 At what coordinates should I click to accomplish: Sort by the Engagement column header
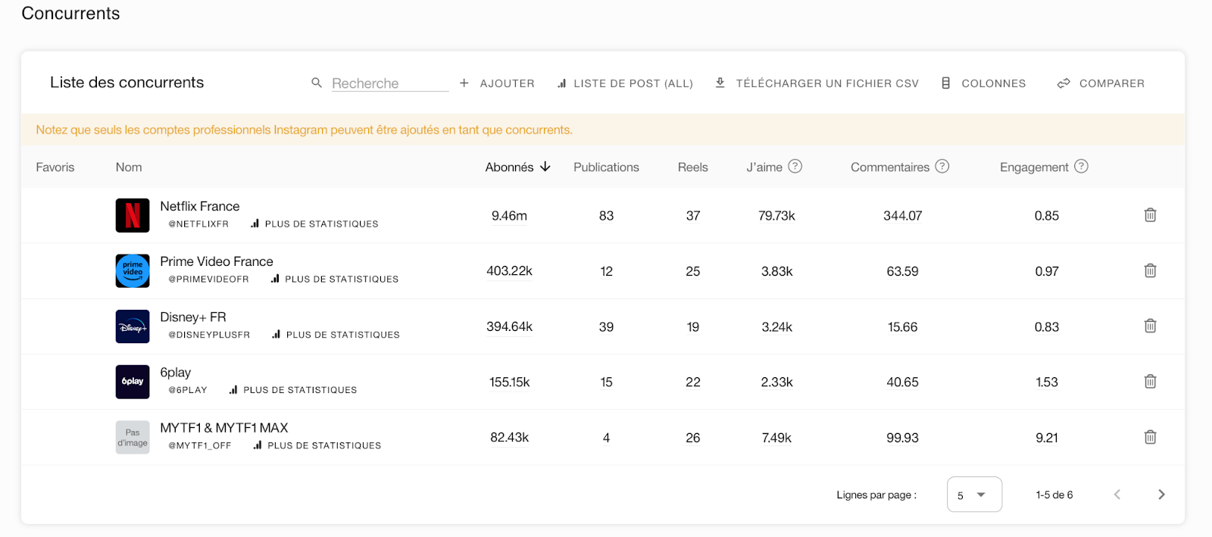tap(1034, 167)
